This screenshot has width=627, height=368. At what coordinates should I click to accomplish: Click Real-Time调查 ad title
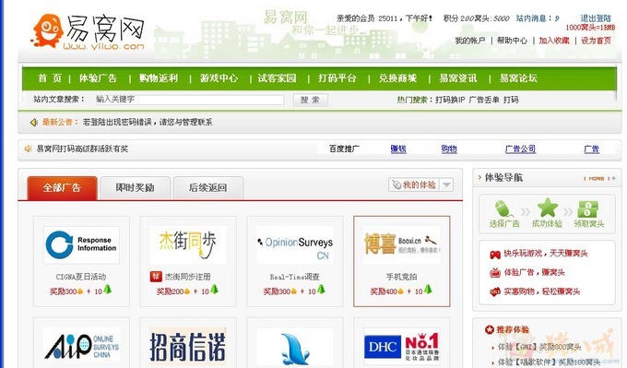point(295,277)
